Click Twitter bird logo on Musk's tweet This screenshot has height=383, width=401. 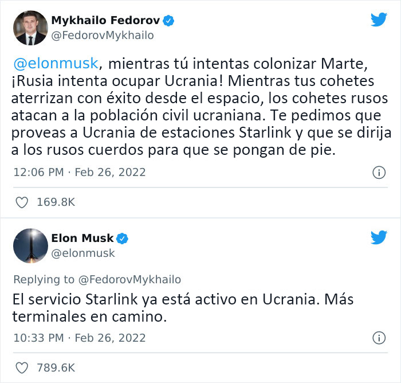[379, 237]
